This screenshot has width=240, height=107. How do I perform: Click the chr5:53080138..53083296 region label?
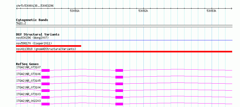click(35, 6)
